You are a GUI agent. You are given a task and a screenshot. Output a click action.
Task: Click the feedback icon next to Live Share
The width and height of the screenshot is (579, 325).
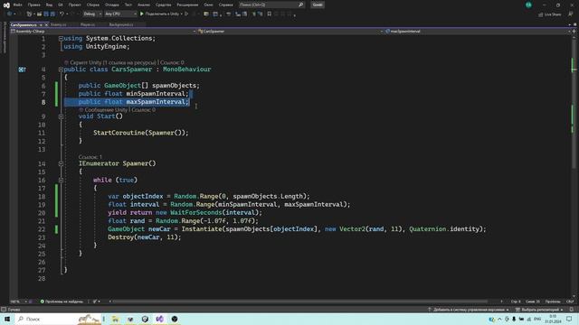click(x=571, y=14)
